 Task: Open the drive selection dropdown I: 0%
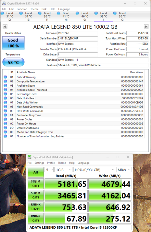pyautogui.click(x=94, y=170)
